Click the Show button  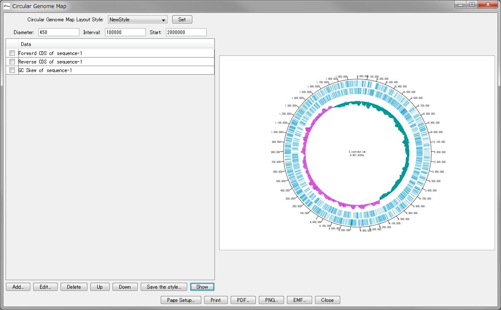pos(202,287)
